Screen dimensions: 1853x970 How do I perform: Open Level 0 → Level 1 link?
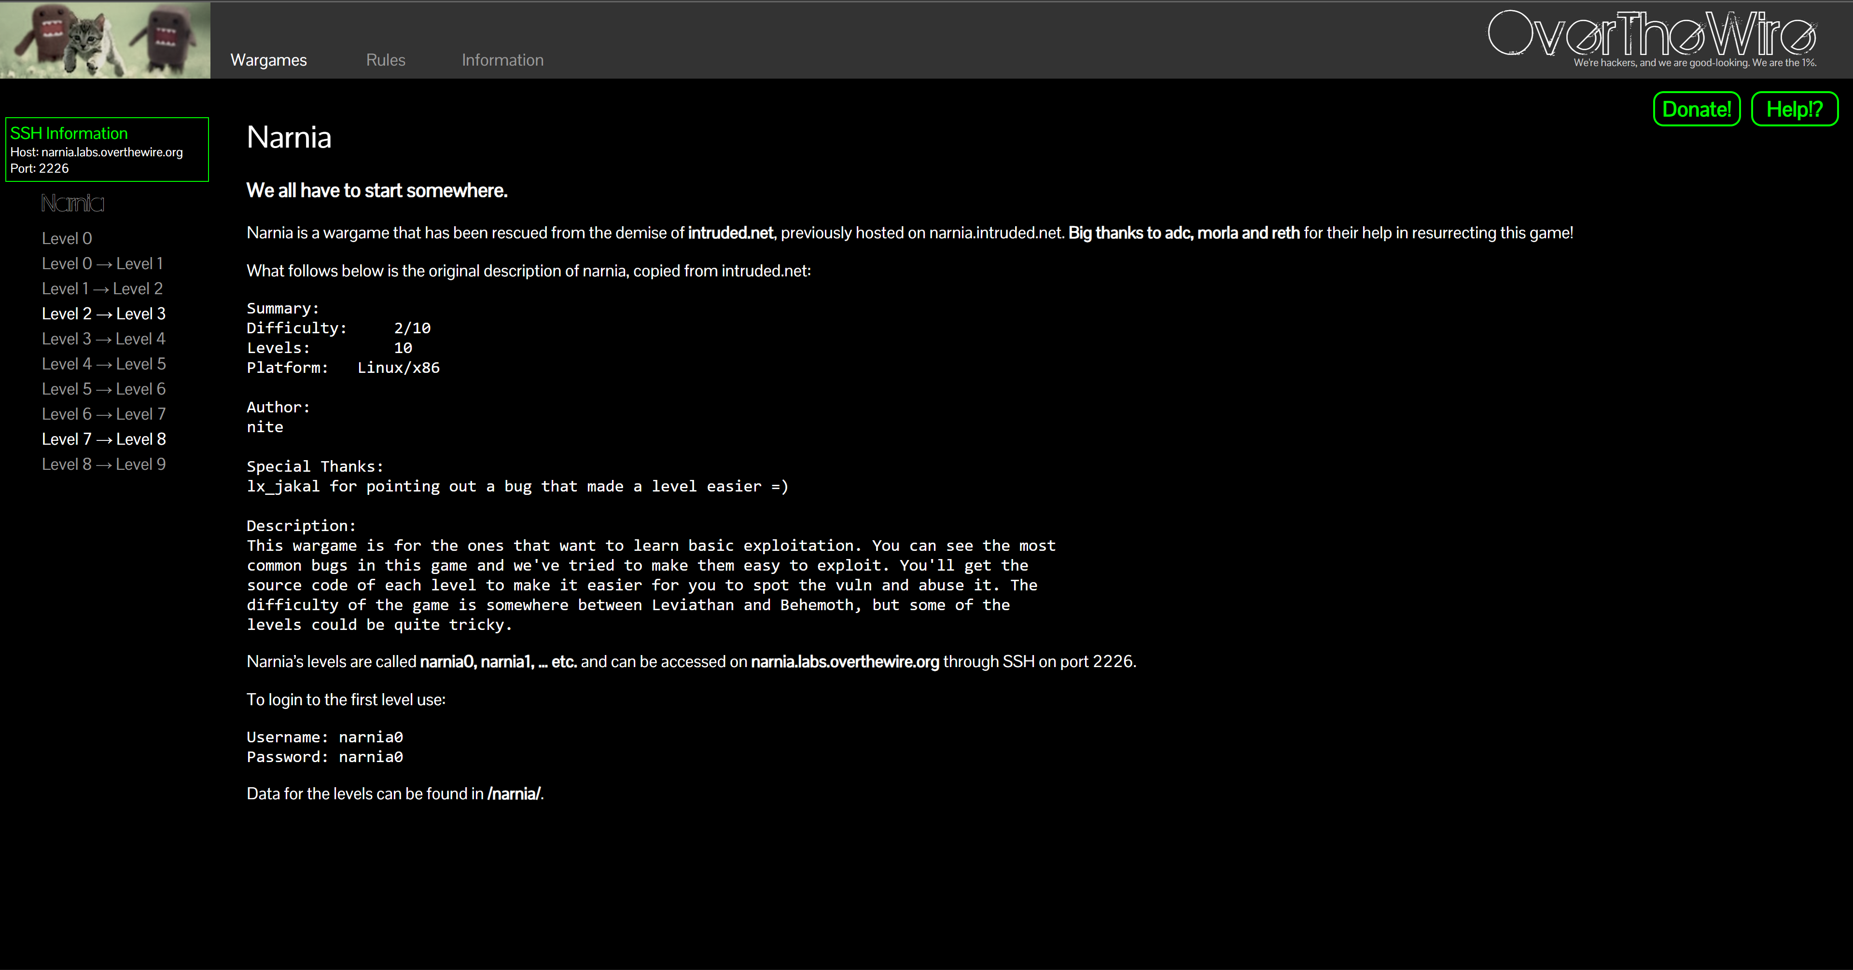pyautogui.click(x=103, y=263)
